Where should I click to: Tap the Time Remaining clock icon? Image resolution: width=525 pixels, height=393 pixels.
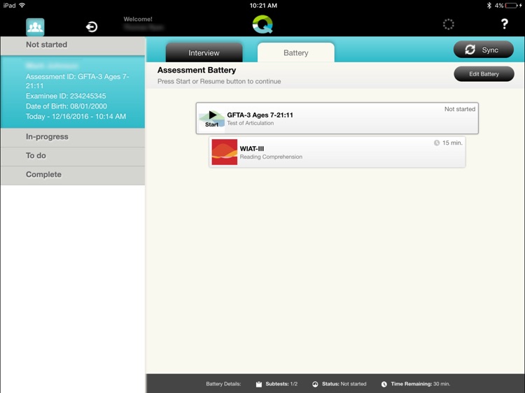384,384
